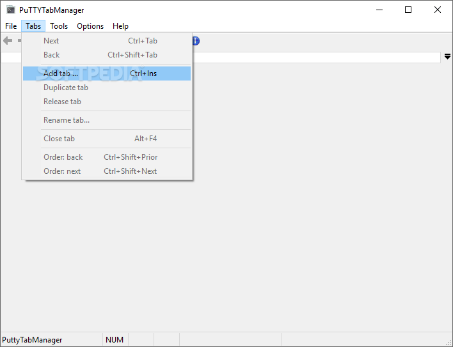The image size is (453, 347).
Task: Close the open Tabs menu
Action: [x=33, y=26]
